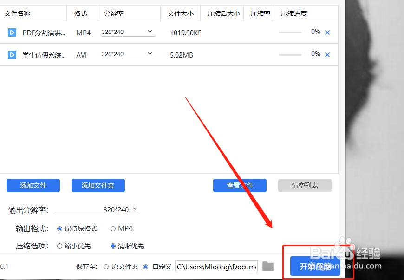Click the 文件名称 column header

click(x=17, y=13)
